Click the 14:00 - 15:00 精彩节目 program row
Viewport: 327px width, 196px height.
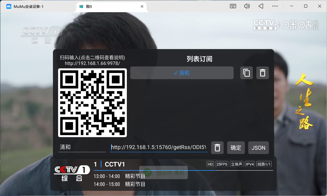pos(119,184)
